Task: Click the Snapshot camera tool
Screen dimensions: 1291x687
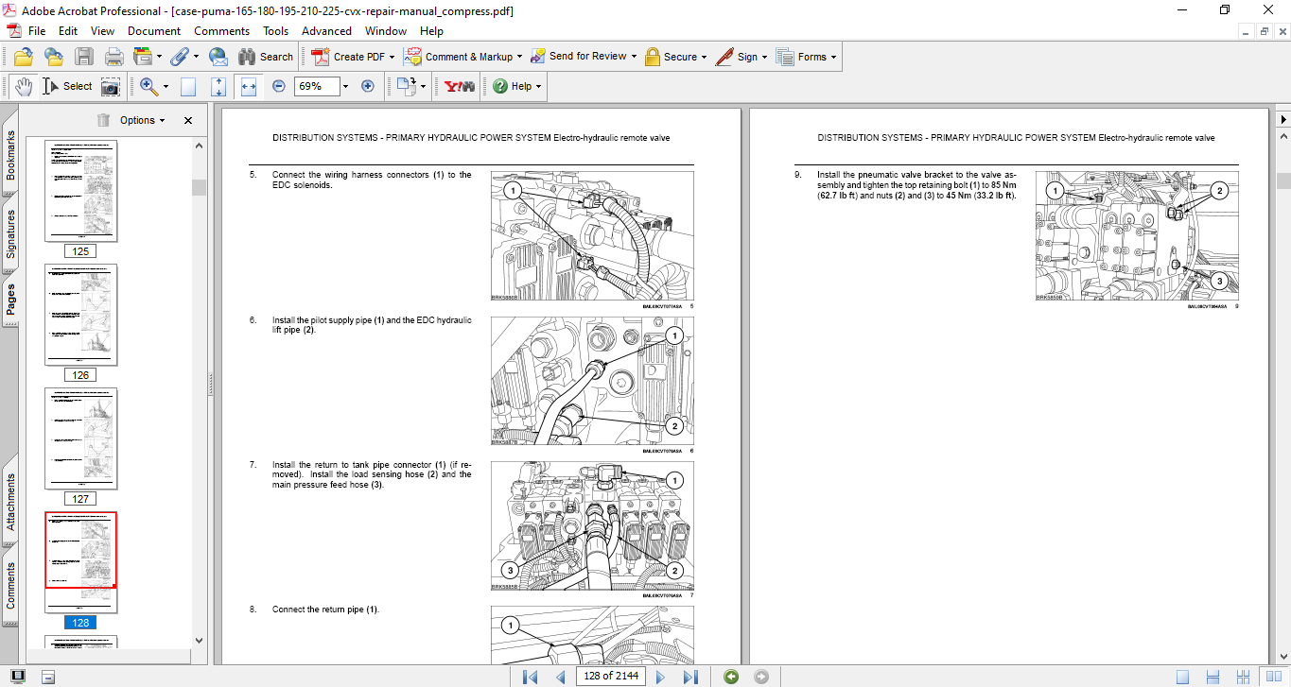Action: click(111, 86)
